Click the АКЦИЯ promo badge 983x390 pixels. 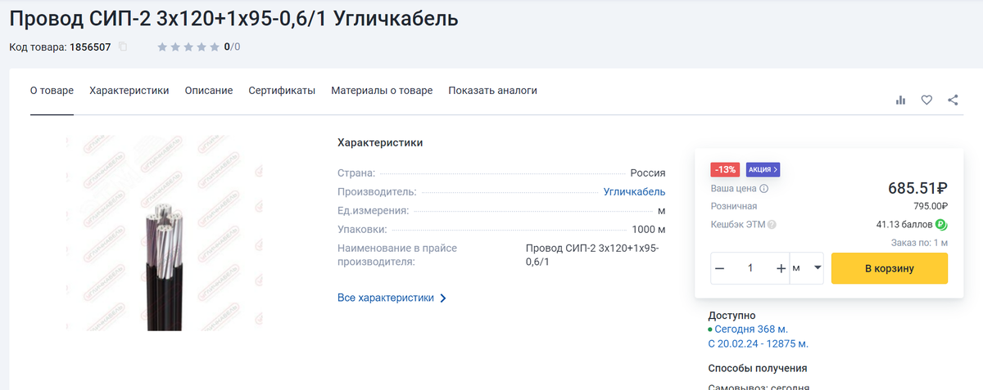click(763, 169)
